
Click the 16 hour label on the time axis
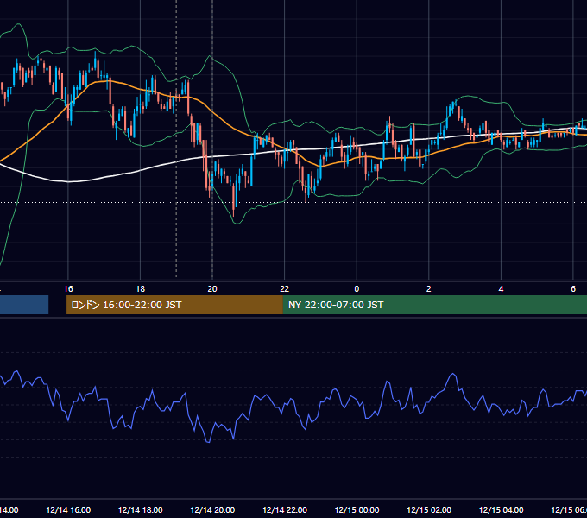click(68, 289)
